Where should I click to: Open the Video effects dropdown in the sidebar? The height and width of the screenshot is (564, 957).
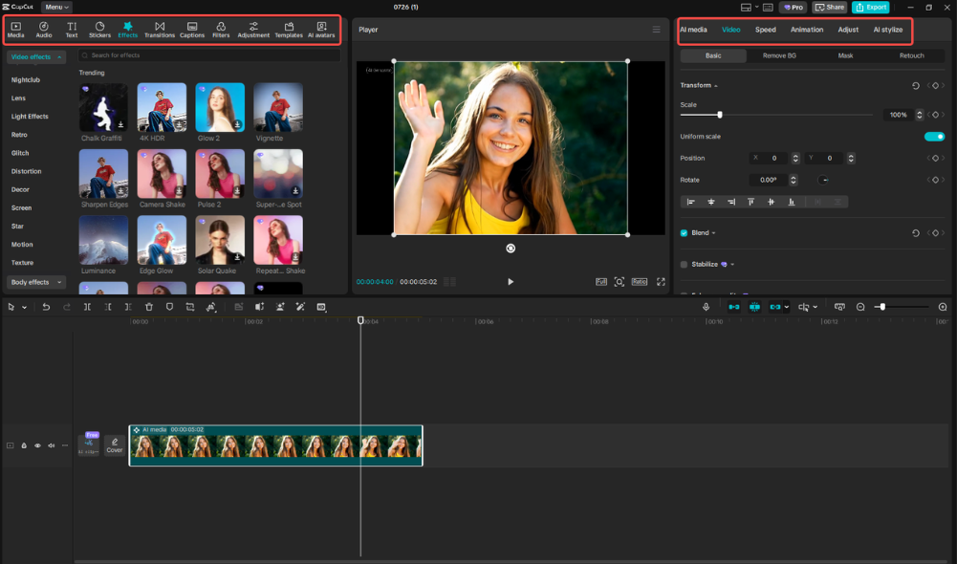click(35, 56)
